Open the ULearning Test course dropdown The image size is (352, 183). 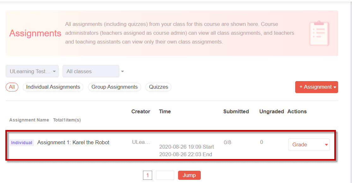coord(32,71)
